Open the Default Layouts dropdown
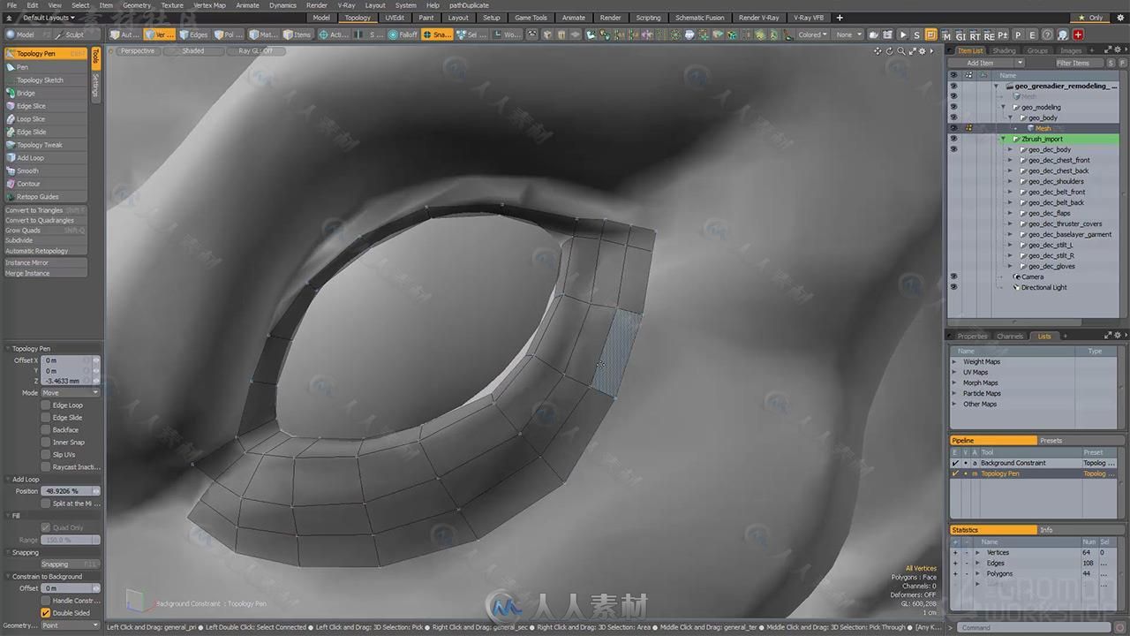1130x636 pixels. click(49, 18)
